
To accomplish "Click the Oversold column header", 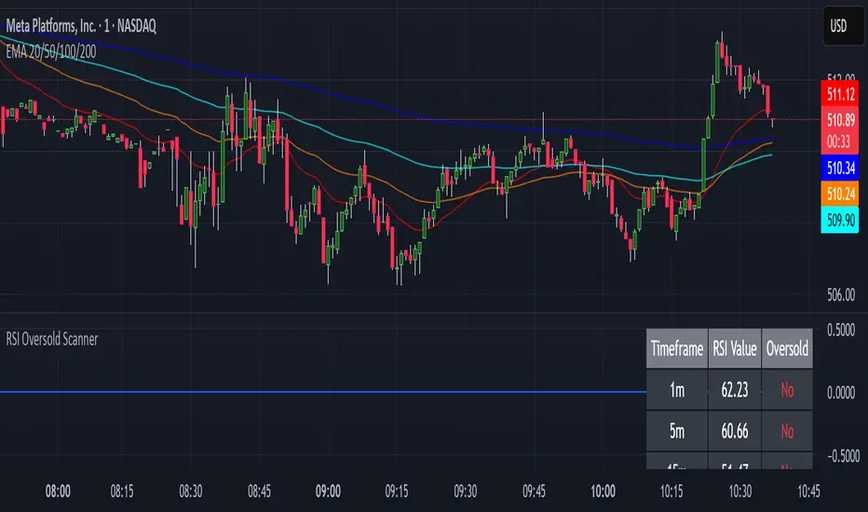I will point(787,350).
